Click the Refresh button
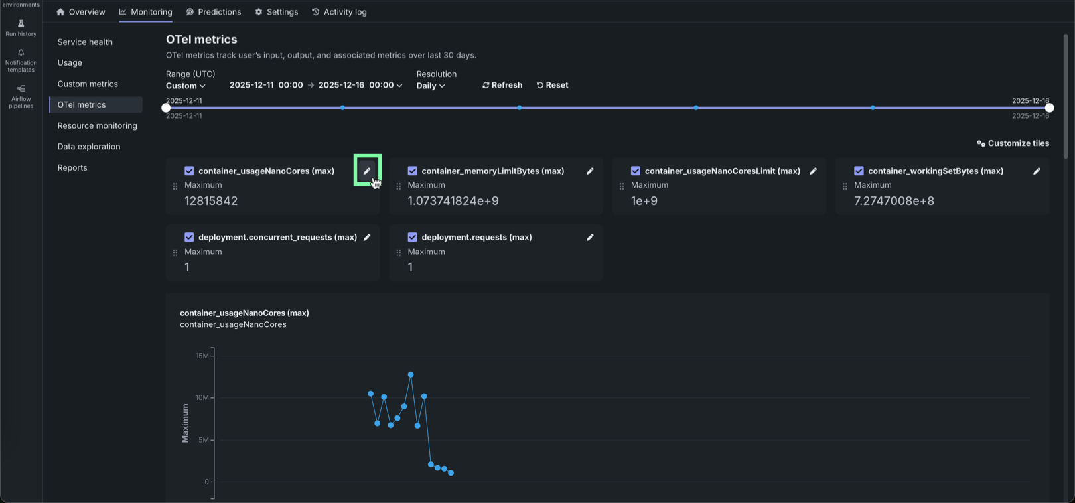Image resolution: width=1075 pixels, height=503 pixels. (x=502, y=85)
